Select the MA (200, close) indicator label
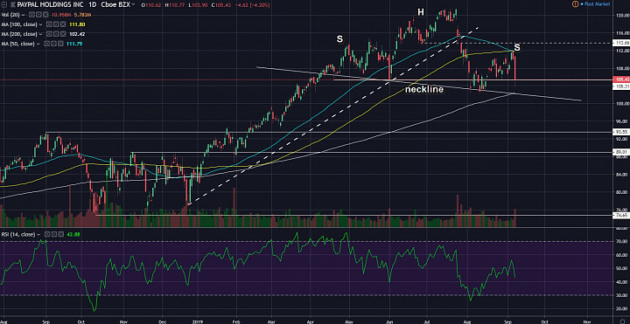630x324 pixels. point(19,34)
